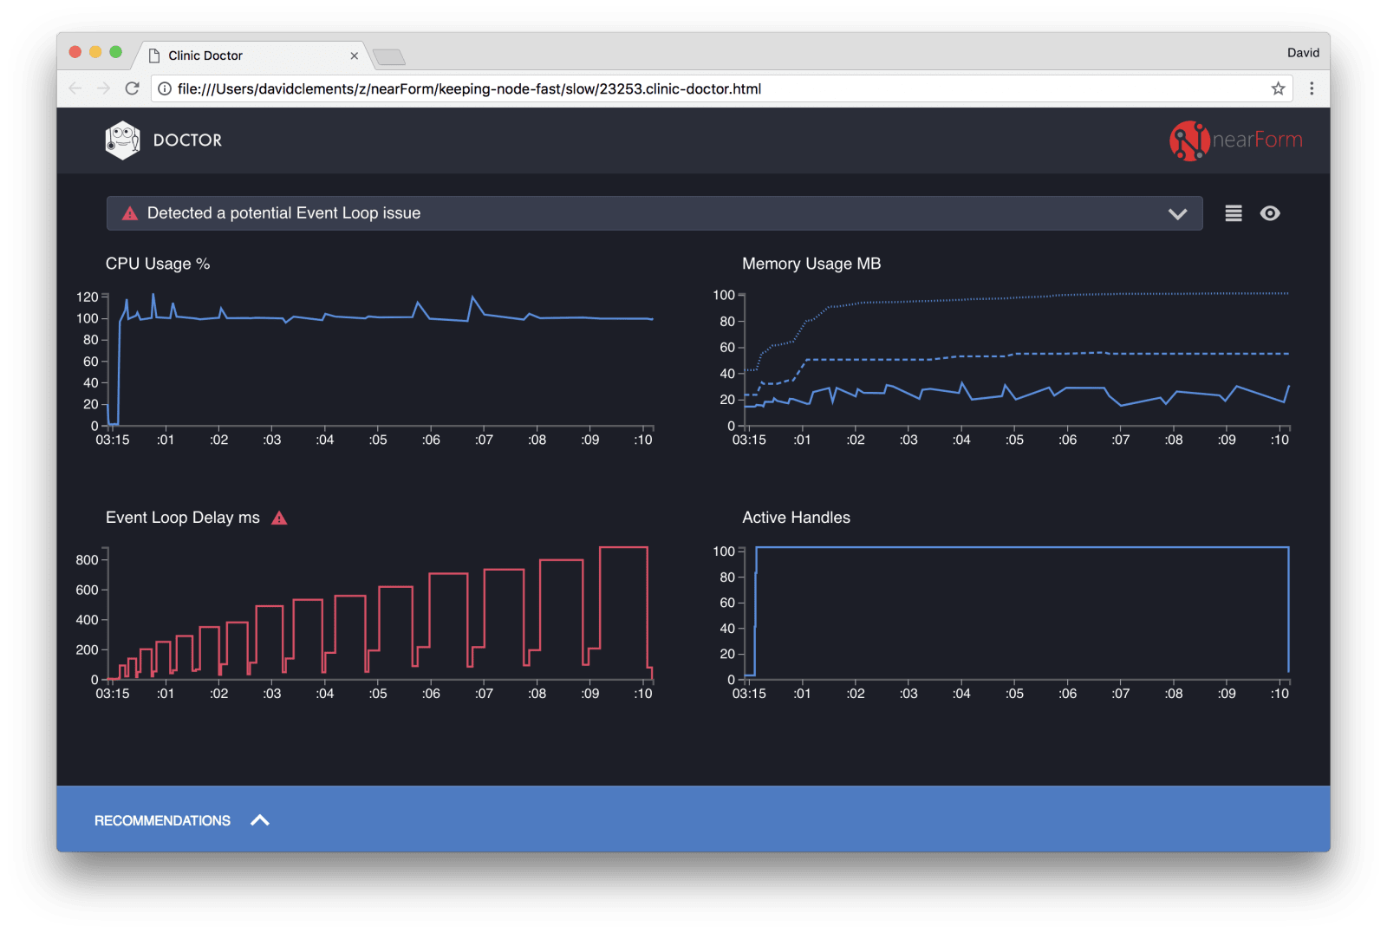Bookmark this page using the star icon
This screenshot has width=1387, height=933.
point(1278,88)
